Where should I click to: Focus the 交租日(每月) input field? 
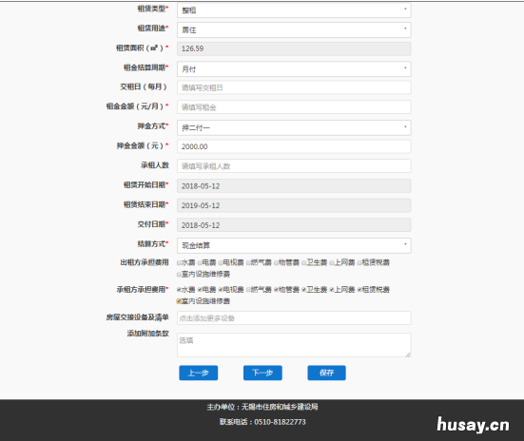(x=294, y=87)
